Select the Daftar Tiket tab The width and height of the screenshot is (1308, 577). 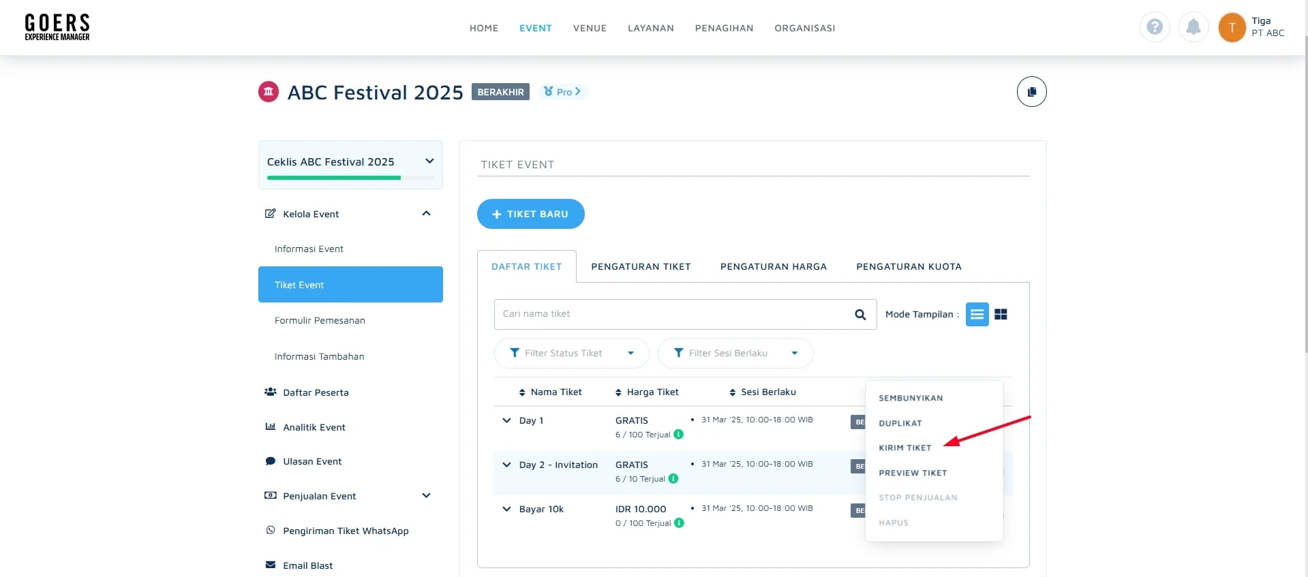[x=527, y=266]
